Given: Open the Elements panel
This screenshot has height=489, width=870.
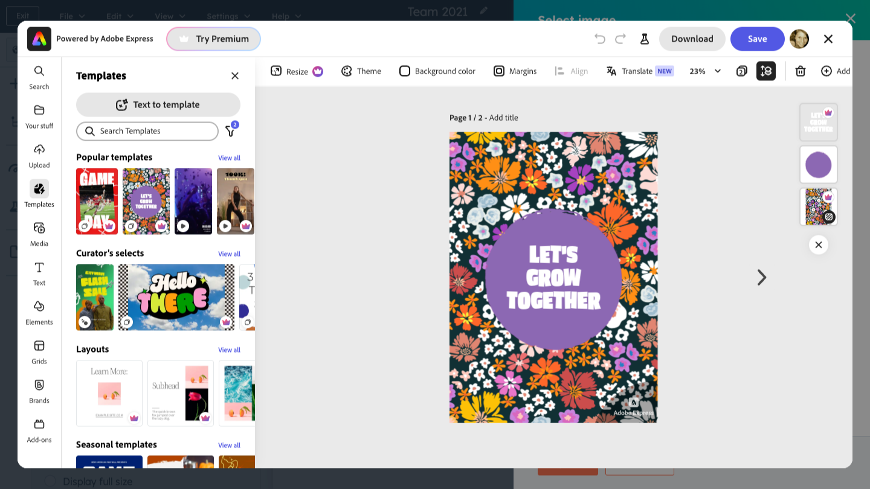Looking at the screenshot, I should (x=39, y=313).
